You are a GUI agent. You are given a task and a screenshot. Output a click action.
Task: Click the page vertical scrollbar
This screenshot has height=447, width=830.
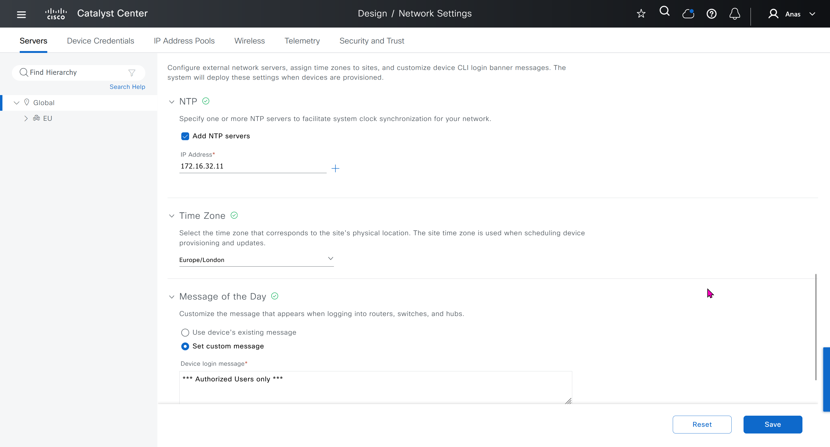[x=815, y=327]
